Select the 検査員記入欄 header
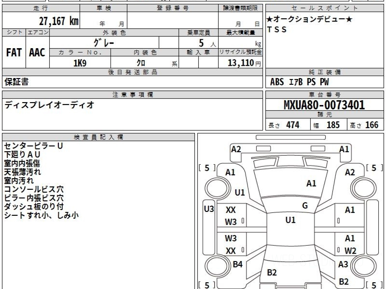The image size is (386, 289). 98,137
